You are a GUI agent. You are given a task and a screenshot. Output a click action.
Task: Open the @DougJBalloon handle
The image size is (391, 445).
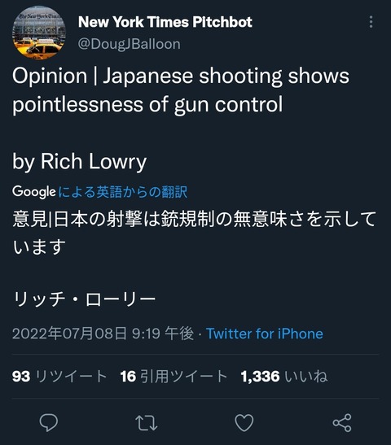point(130,45)
